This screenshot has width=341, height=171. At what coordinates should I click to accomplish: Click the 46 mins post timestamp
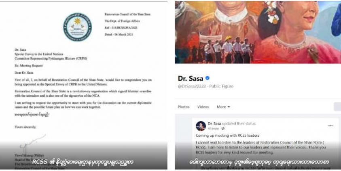tap(213, 129)
